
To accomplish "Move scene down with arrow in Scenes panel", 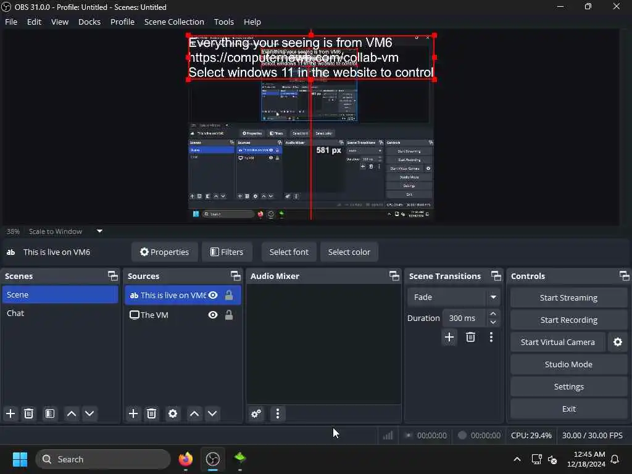I will tap(89, 414).
